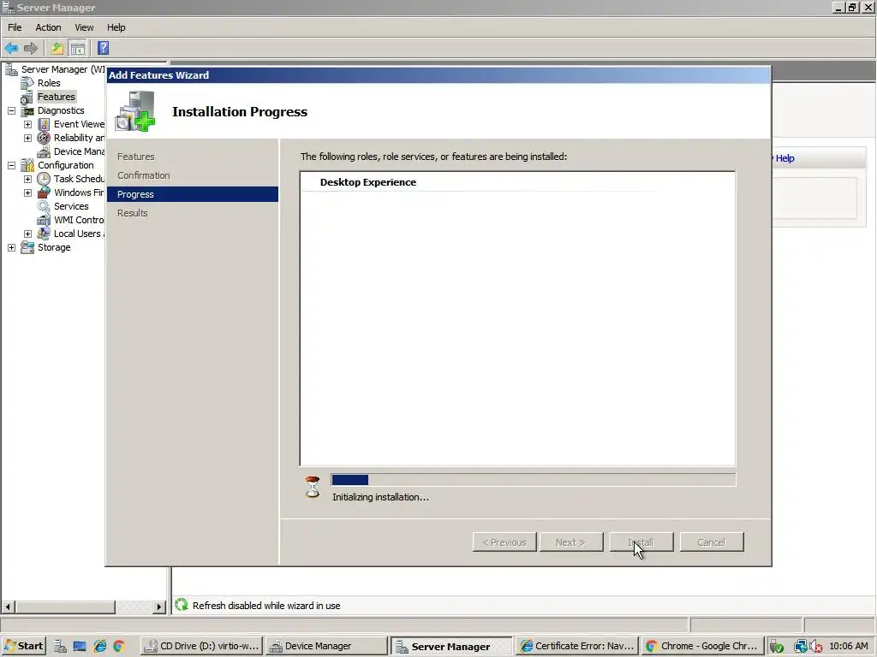Click the Up one level folder icon
The height and width of the screenshot is (657, 877).
(x=57, y=48)
